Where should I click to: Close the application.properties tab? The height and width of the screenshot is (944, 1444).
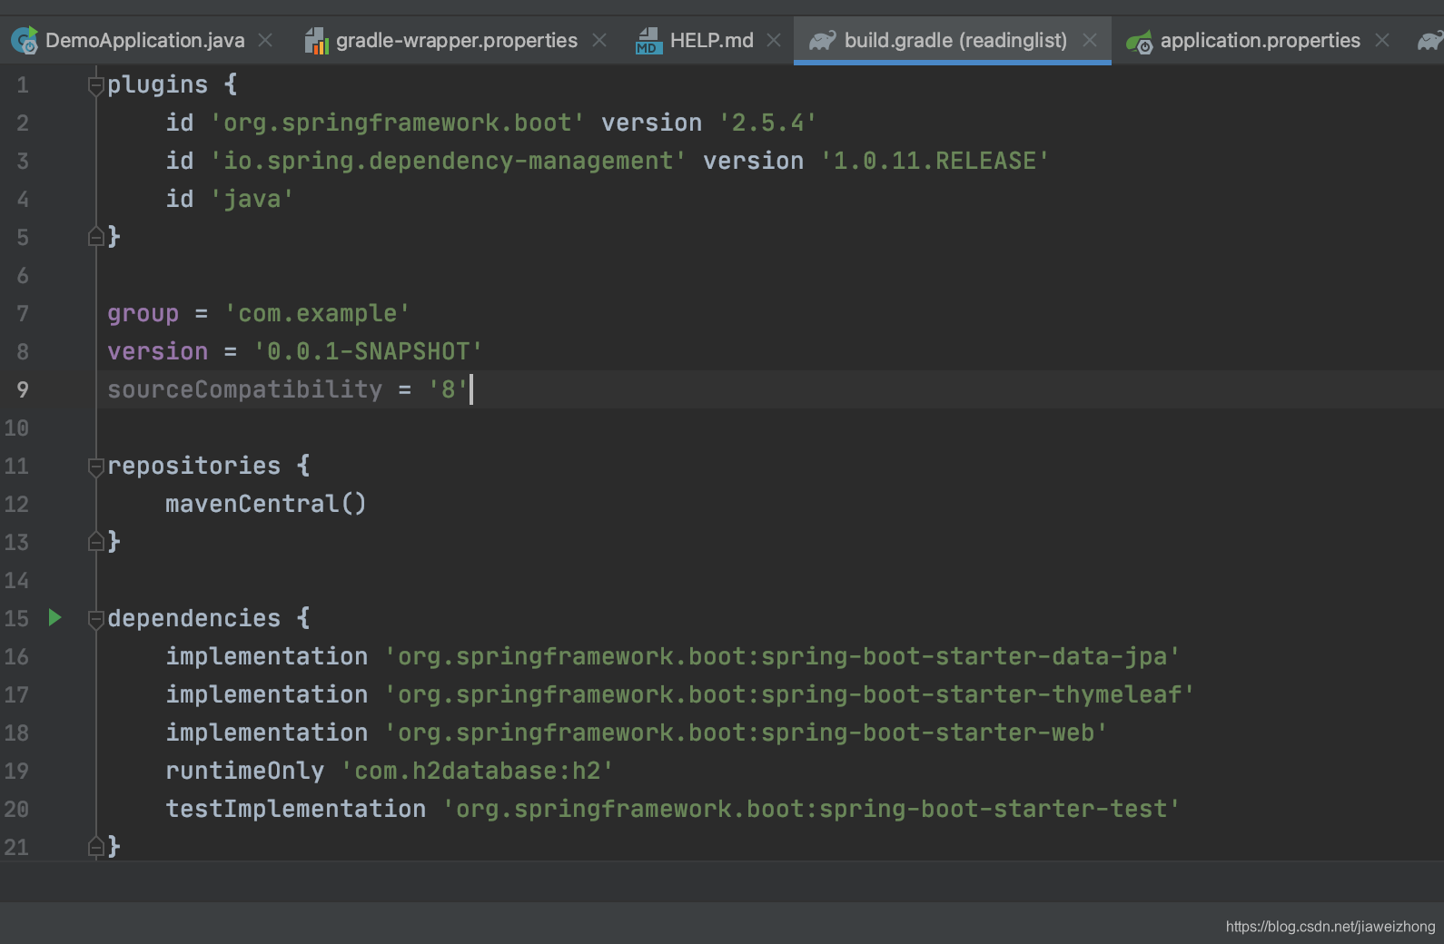(1382, 41)
